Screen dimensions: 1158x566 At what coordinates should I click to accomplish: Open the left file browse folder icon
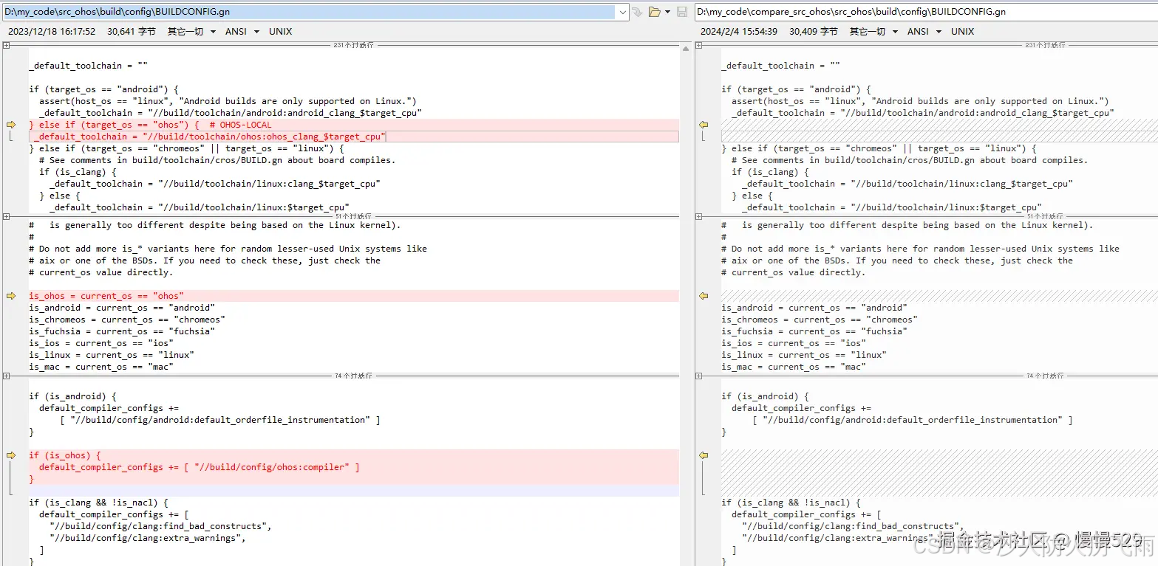point(655,12)
